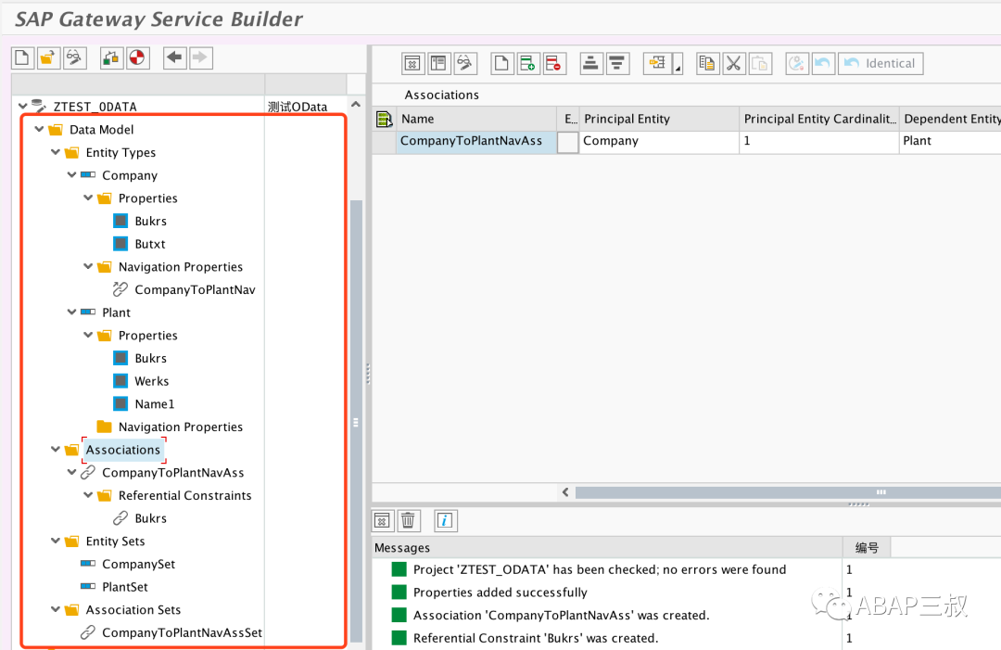Click the Principal Entity column header
Image resolution: width=1001 pixels, height=650 pixels.
tap(659, 119)
